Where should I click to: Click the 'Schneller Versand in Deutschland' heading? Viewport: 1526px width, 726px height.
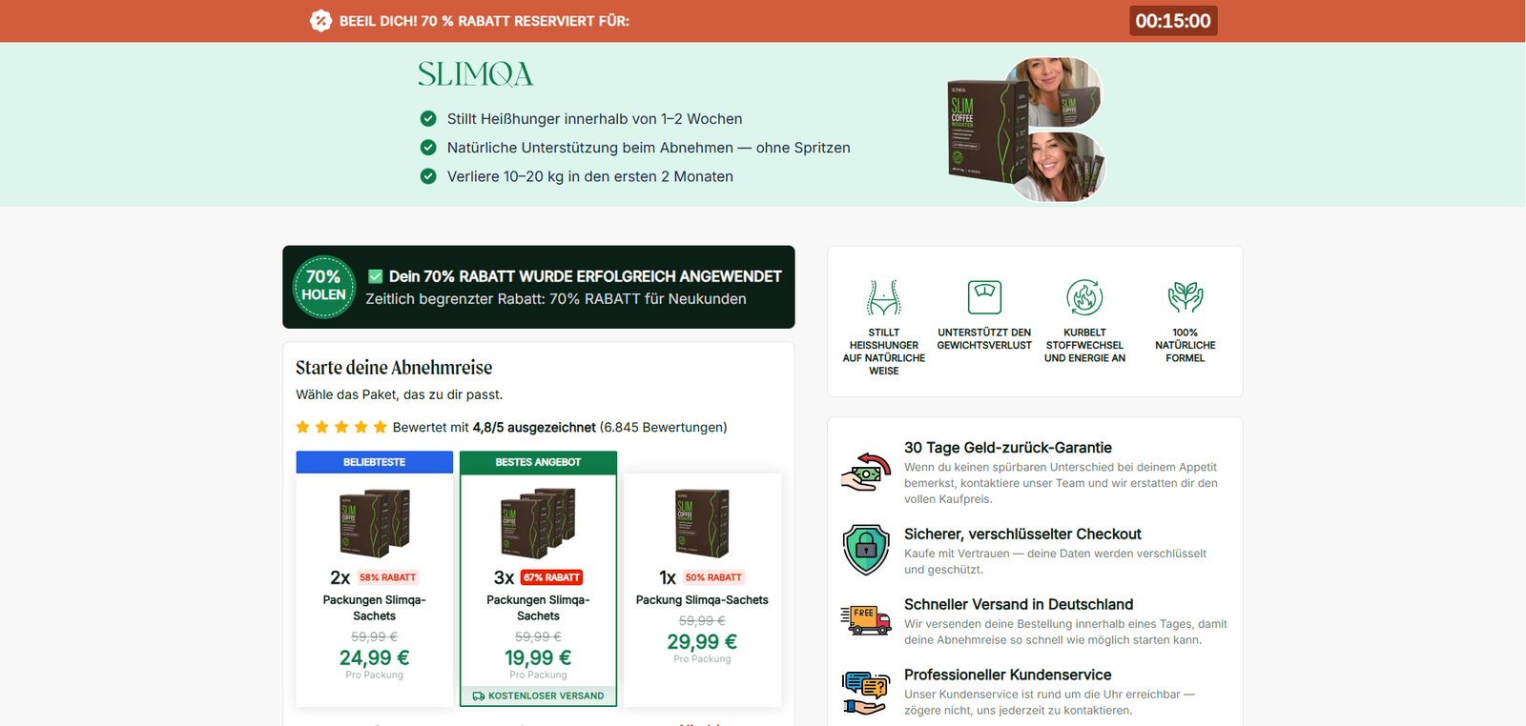pos(1019,605)
